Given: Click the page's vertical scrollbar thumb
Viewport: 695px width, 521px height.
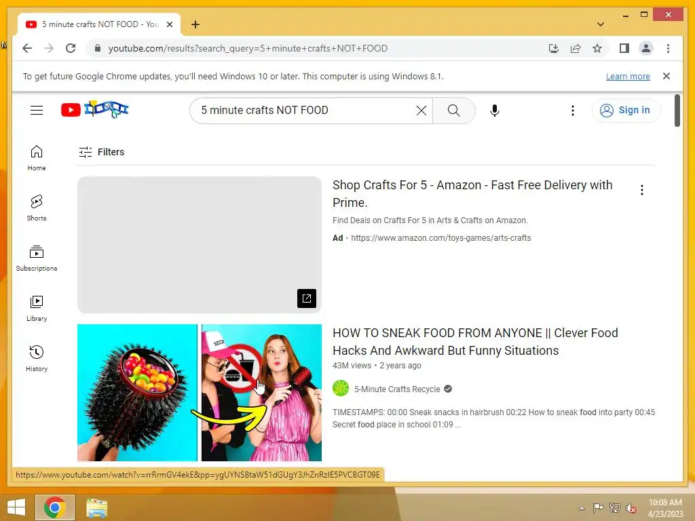Looking at the screenshot, I should click(x=677, y=111).
